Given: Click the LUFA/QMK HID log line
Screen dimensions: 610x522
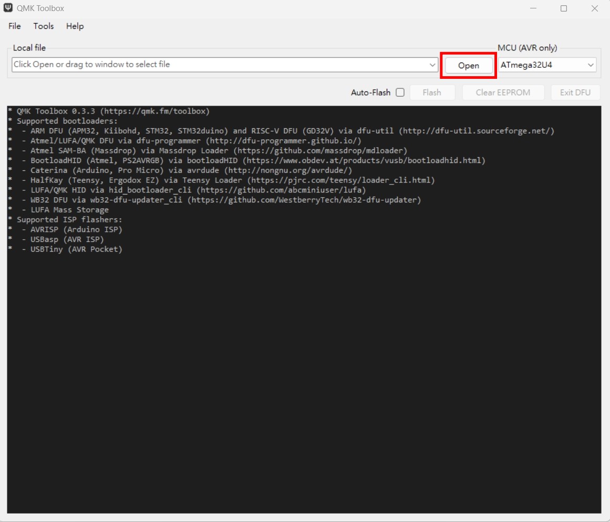Looking at the screenshot, I should point(187,190).
